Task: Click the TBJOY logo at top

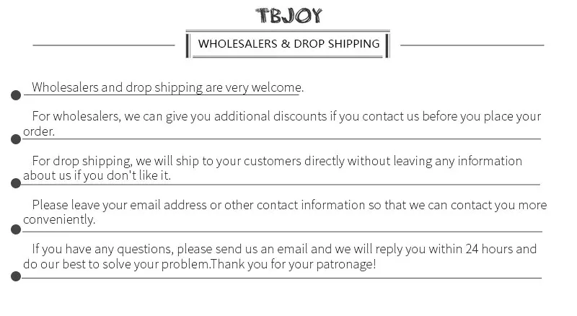Action: (288, 16)
